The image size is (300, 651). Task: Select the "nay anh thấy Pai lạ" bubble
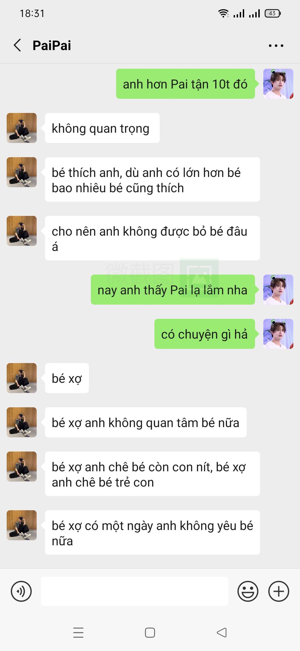click(173, 290)
